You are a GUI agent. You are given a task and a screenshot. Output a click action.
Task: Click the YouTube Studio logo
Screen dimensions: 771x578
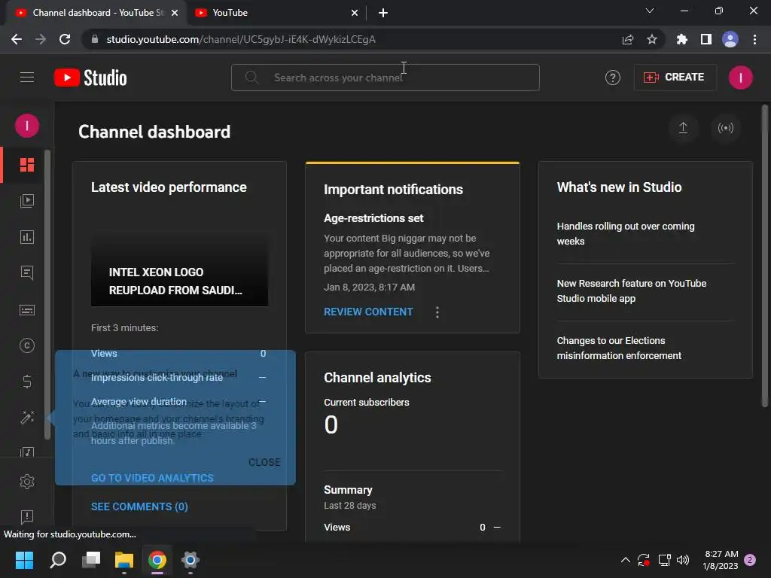tap(90, 78)
